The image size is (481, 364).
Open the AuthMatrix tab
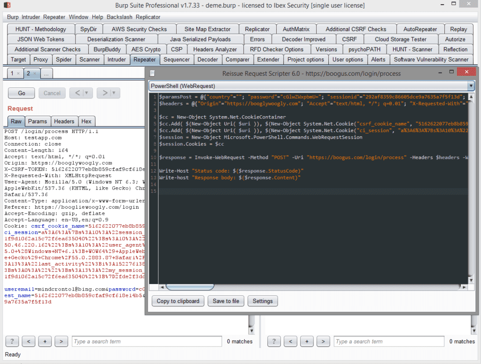coord(296,29)
